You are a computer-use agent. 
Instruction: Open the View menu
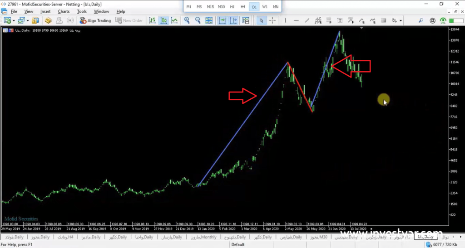(x=29, y=11)
